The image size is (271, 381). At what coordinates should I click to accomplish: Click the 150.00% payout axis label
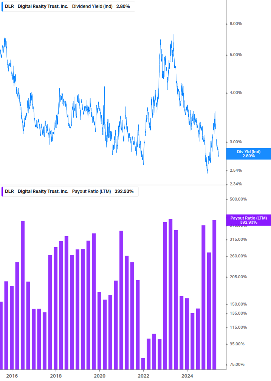[x=238, y=304]
